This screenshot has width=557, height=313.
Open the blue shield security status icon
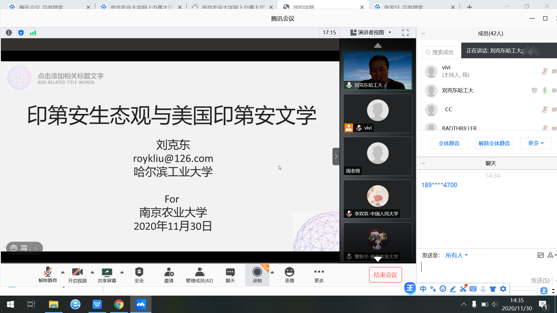[x=21, y=33]
